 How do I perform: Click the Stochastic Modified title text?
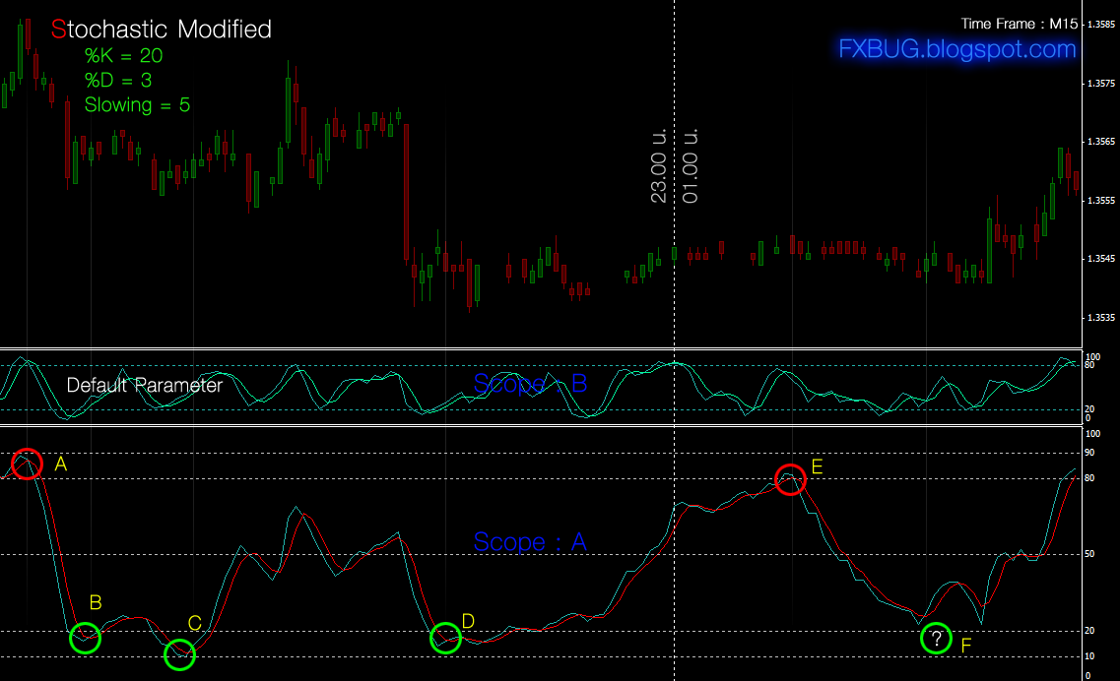(163, 30)
